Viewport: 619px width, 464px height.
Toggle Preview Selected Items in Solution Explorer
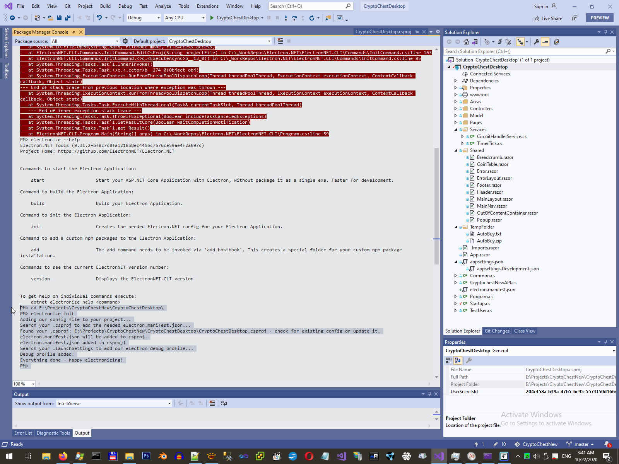coord(545,42)
